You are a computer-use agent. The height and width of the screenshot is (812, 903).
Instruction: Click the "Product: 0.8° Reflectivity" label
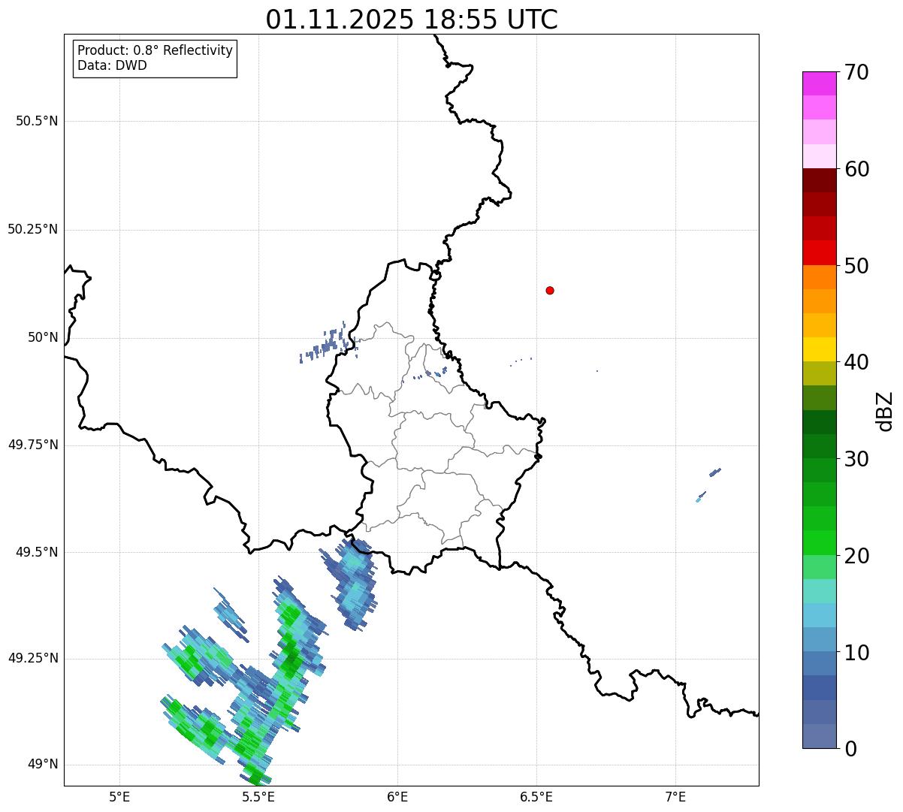coord(156,50)
